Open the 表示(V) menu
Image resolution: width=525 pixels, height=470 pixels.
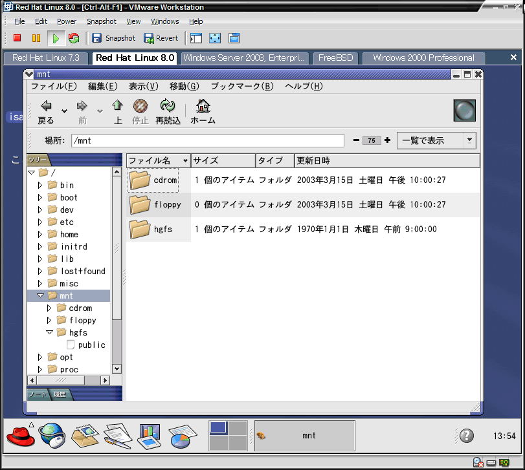144,86
